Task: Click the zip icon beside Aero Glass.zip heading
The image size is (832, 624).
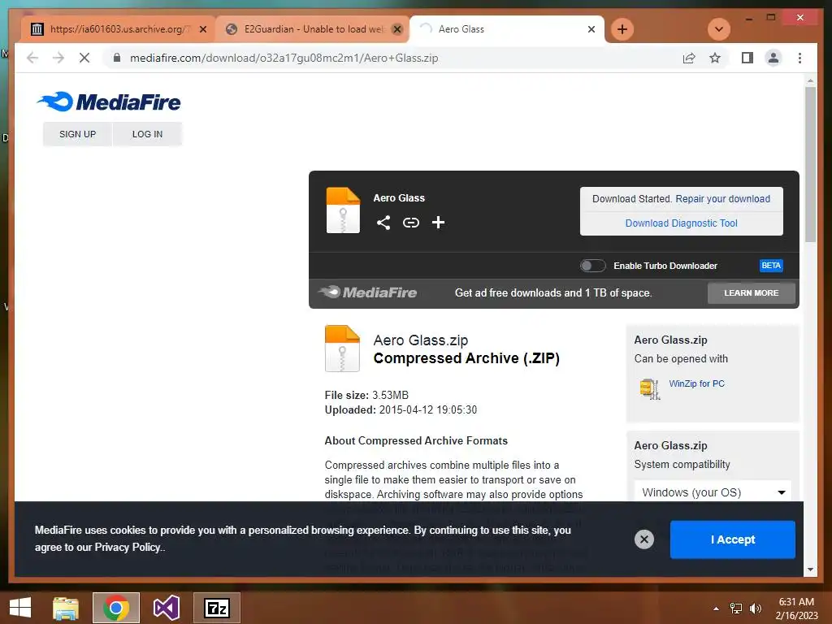Action: [x=342, y=348]
